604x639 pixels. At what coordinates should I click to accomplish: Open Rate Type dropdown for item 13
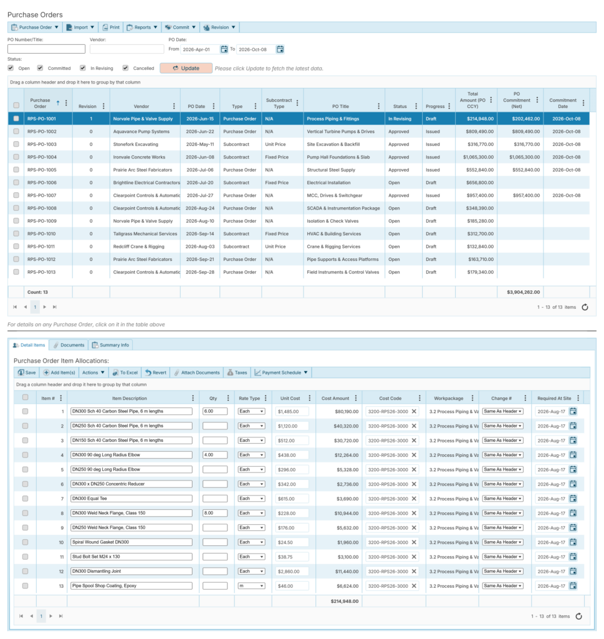point(252,586)
